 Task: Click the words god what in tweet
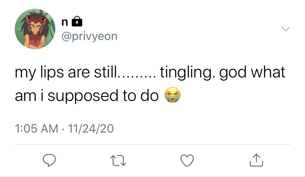[x=252, y=73]
